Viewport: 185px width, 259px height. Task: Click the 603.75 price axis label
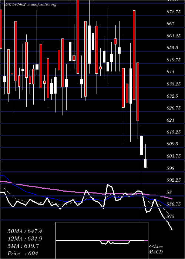(x=174, y=156)
